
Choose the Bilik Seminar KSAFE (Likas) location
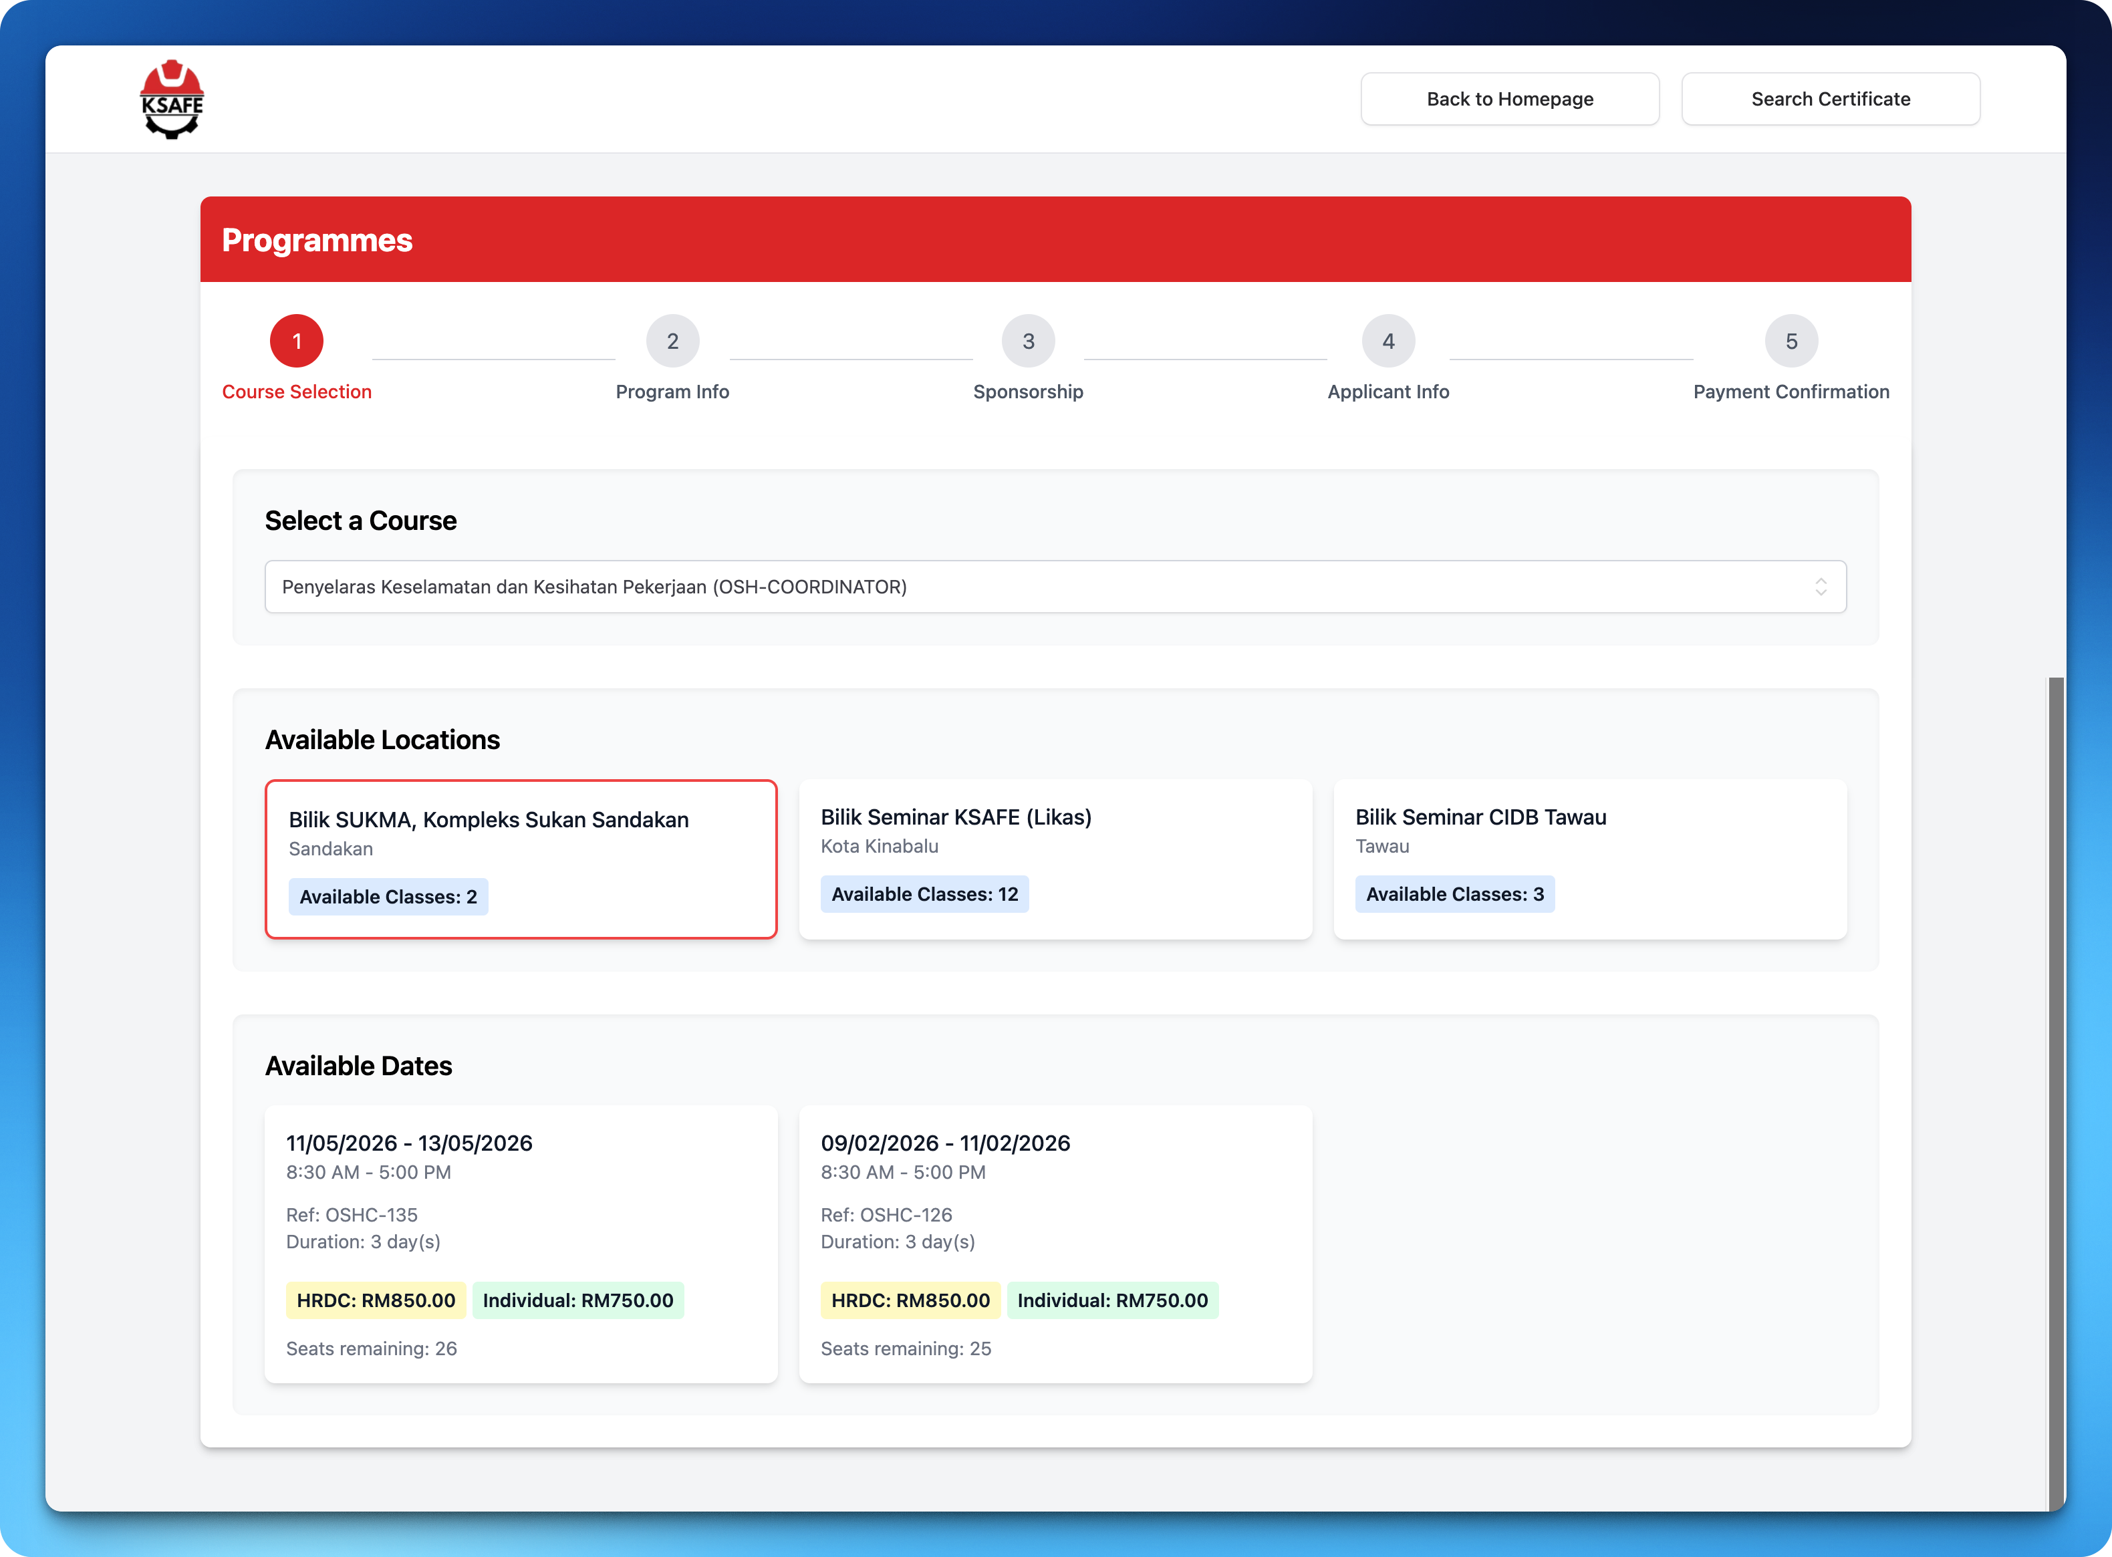(1055, 857)
